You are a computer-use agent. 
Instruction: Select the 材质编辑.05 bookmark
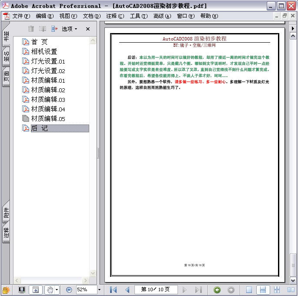click(48, 119)
